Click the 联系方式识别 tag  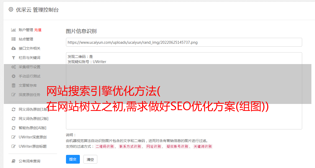130,146
